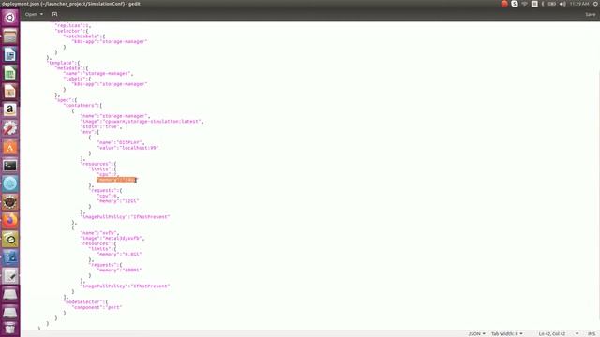This screenshot has height=337, width=600.
Task: Open System Settings wrench-and-gear icon
Action: [x=10, y=128]
